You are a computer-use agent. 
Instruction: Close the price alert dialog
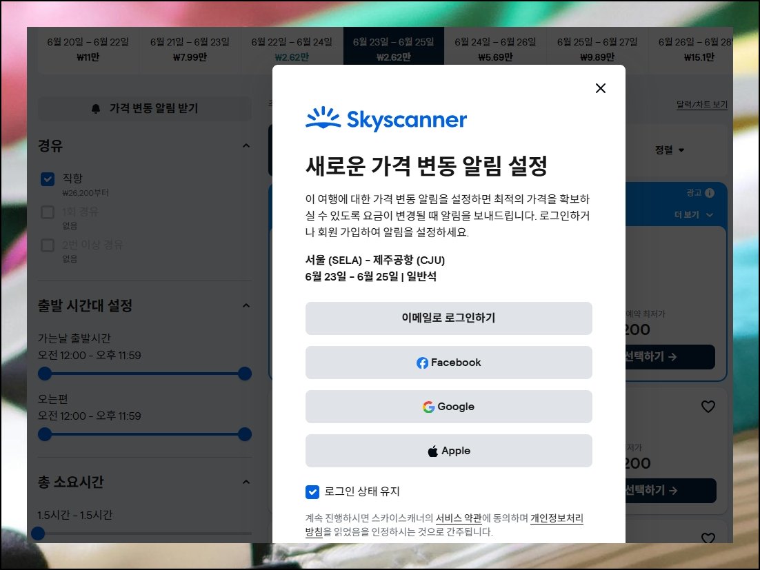coord(600,88)
